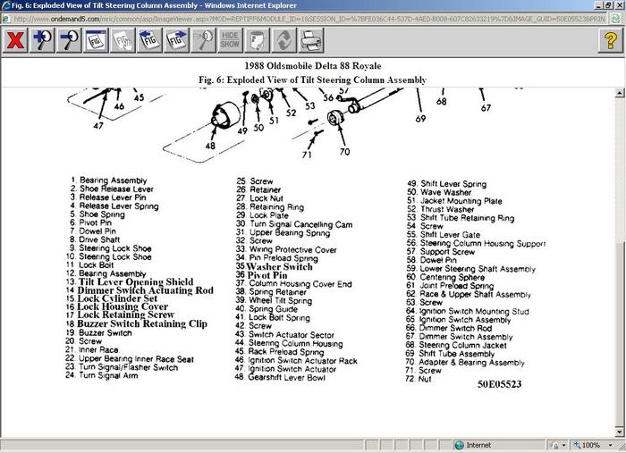Go to next figure with right arrow
The width and height of the screenshot is (626, 453).
tap(176, 40)
